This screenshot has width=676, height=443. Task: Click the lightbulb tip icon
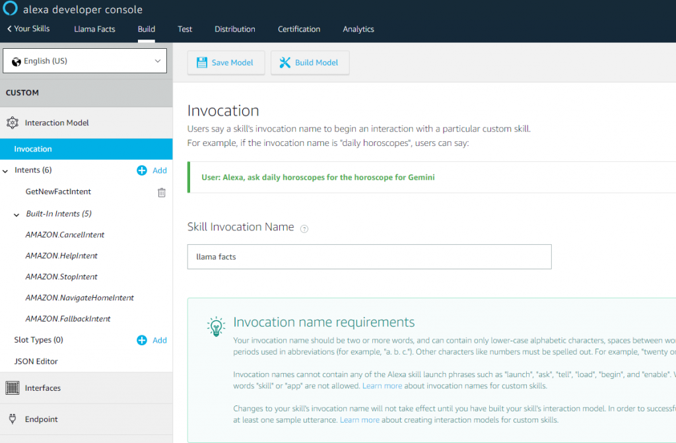coord(216,327)
